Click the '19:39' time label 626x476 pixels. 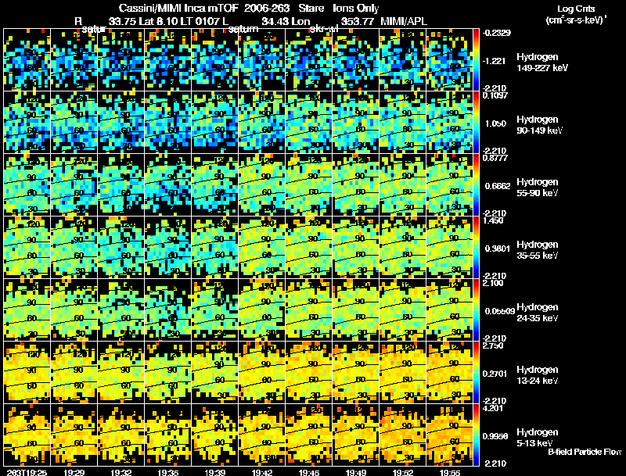tap(215, 472)
